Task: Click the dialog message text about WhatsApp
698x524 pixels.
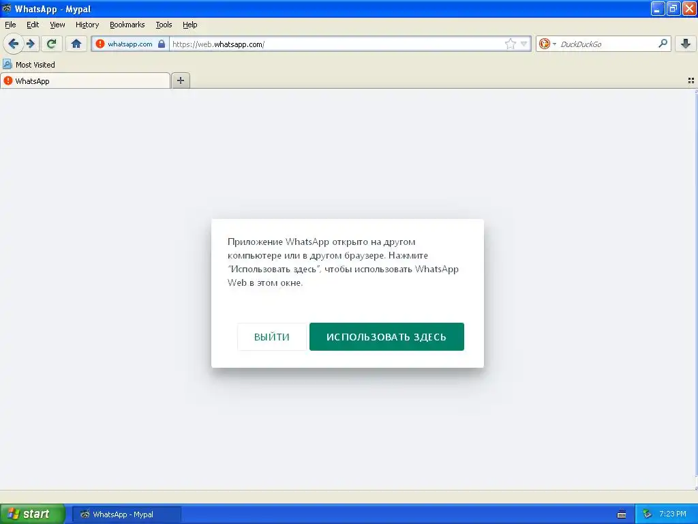Action: coord(343,262)
